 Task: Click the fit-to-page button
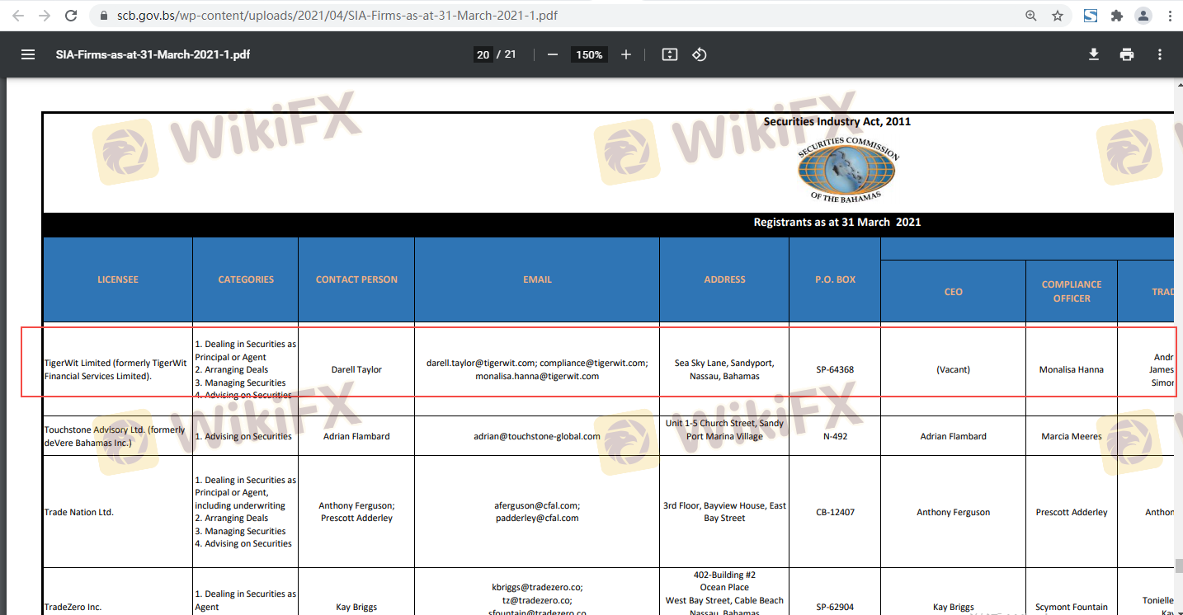670,54
